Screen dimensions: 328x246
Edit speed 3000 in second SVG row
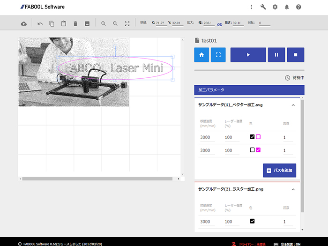pos(207,150)
